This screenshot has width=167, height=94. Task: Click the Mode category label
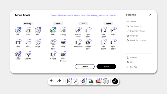(83, 24)
